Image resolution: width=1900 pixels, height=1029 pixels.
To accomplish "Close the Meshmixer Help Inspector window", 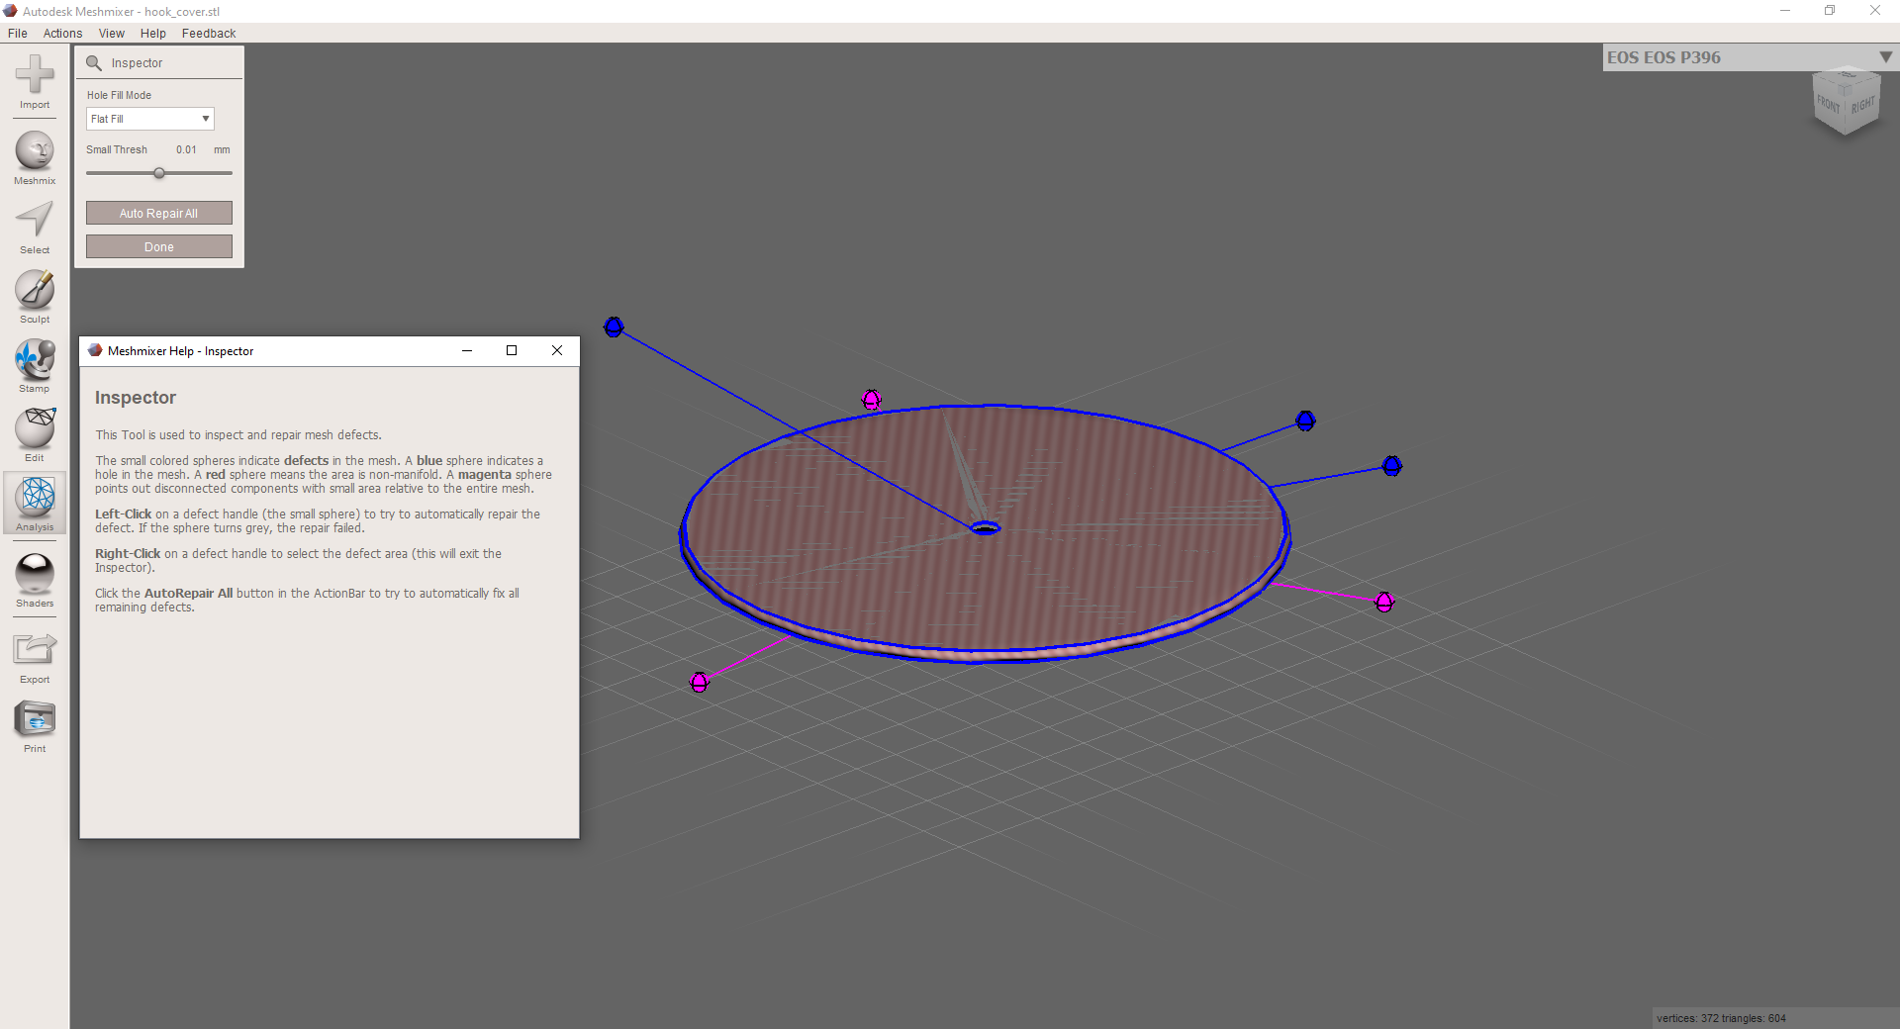I will 557,350.
